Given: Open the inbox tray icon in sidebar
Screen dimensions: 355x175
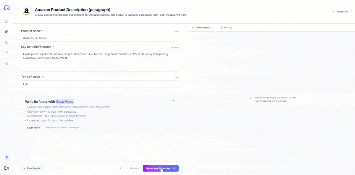Looking at the screenshot, I should (x=7, y=63).
